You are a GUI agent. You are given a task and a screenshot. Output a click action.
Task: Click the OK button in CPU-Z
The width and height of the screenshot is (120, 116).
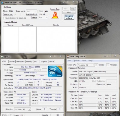[x=58, y=115]
